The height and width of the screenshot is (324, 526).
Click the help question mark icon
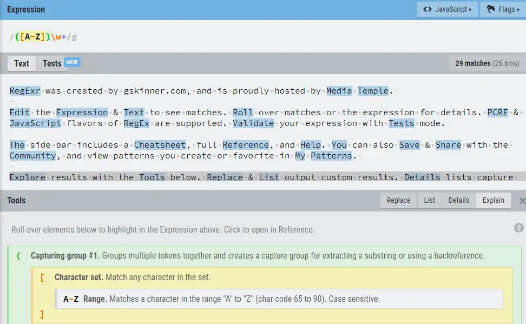[518, 228]
